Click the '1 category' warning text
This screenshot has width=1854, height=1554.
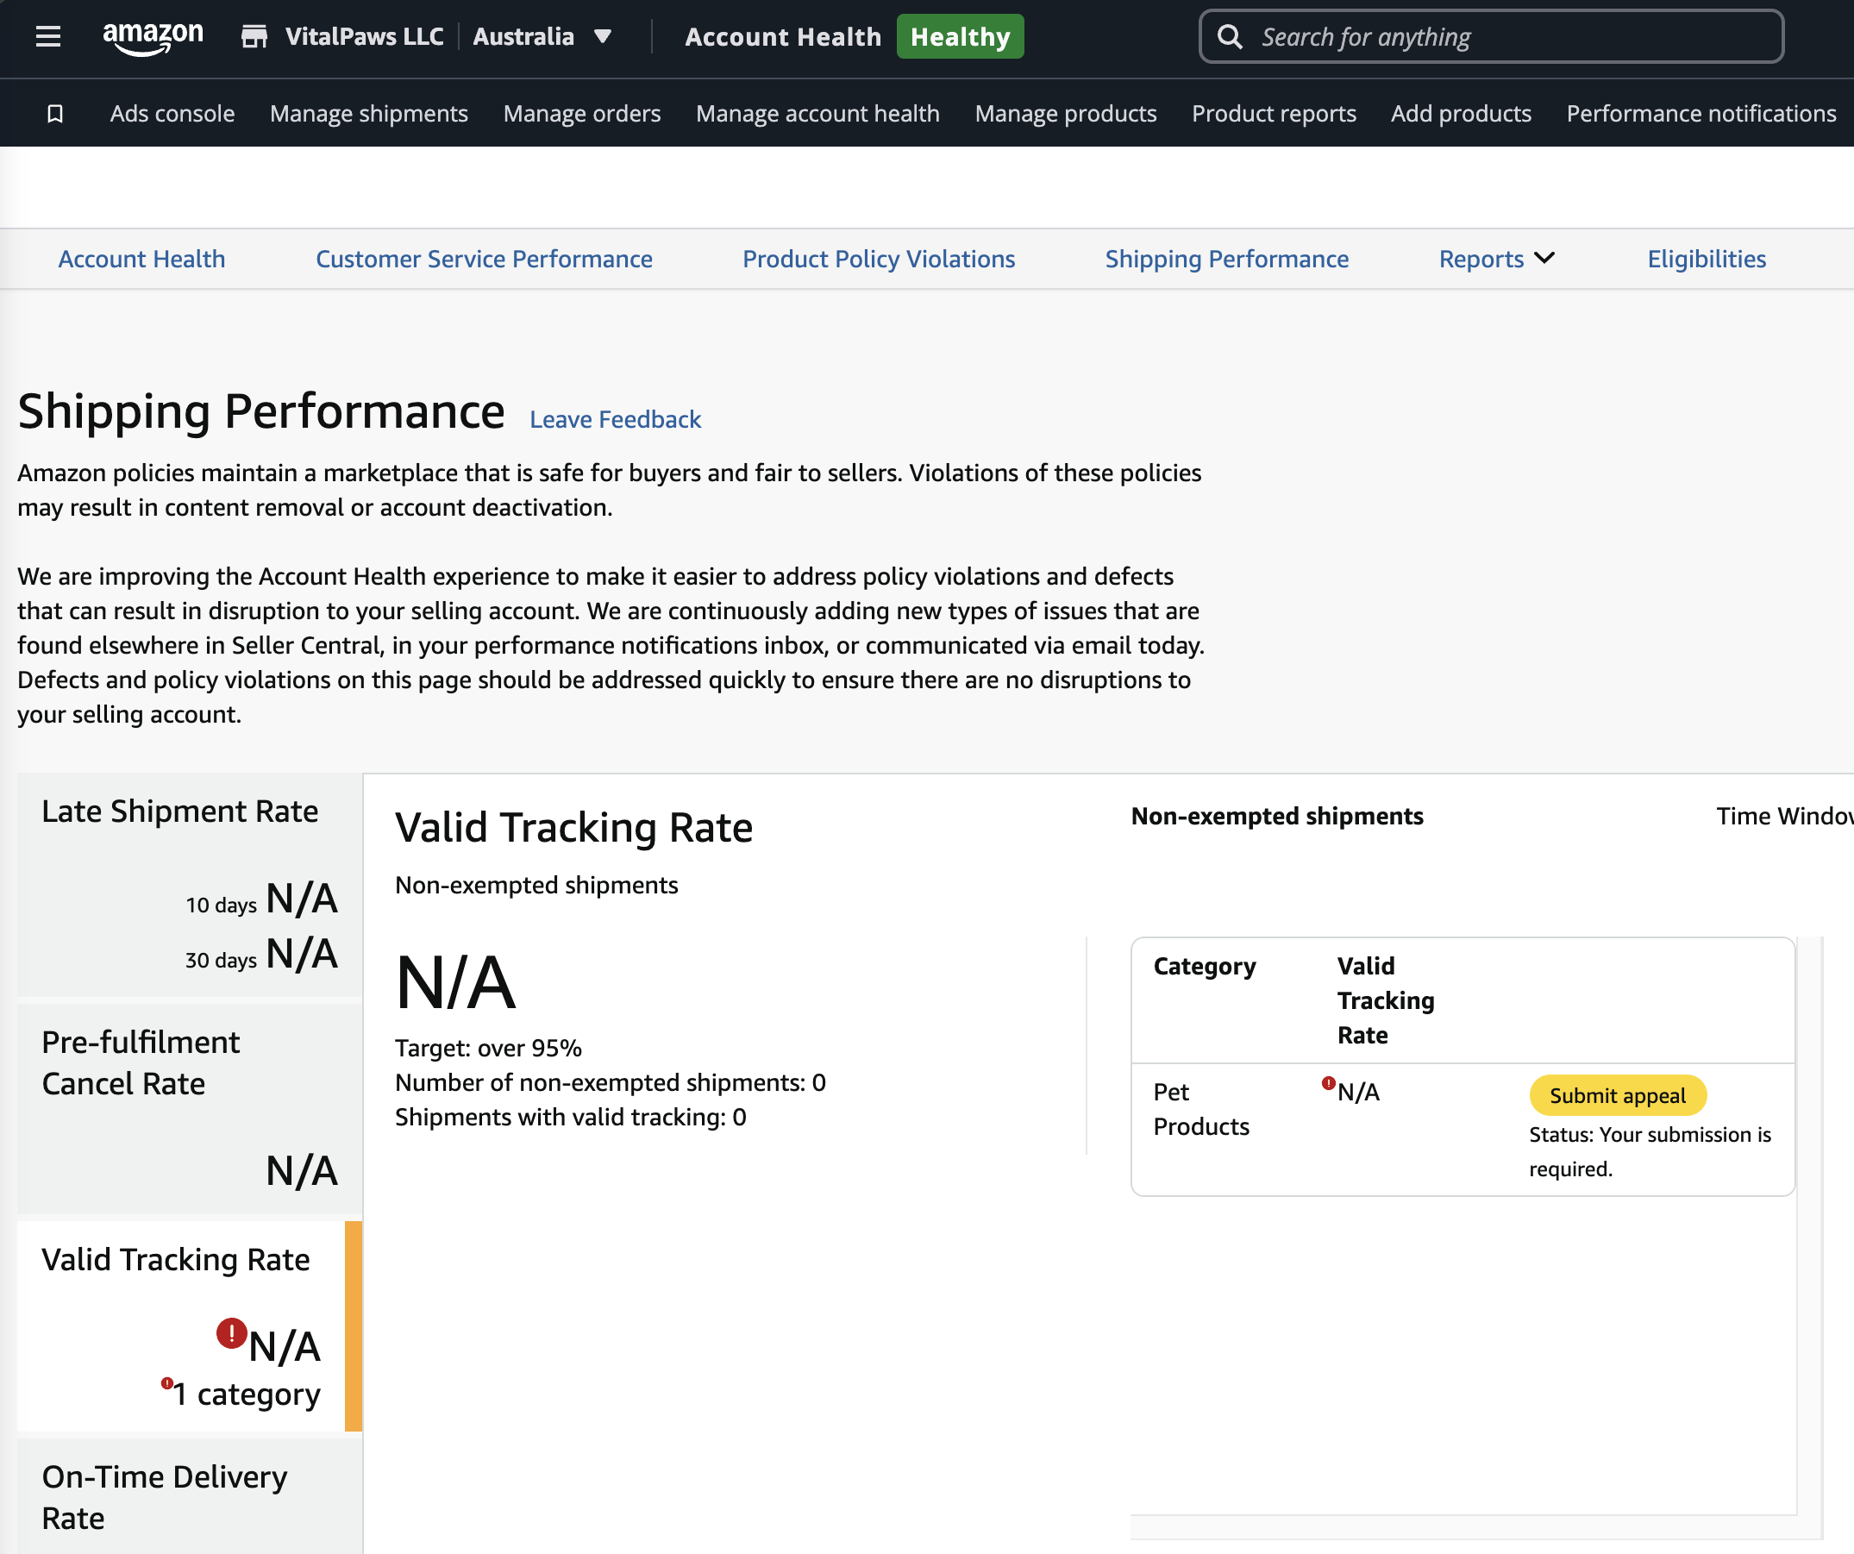247,1394
